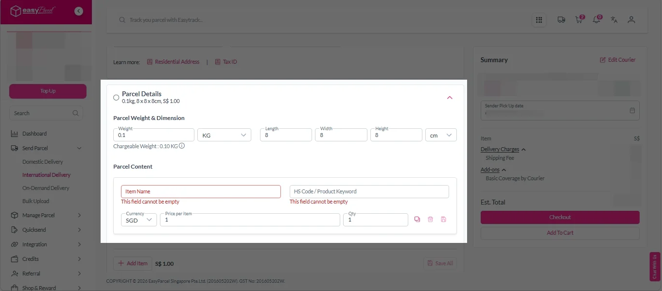Collapse the sidebar with arrow toggle
Screen dimensions: 662x291
click(79, 11)
